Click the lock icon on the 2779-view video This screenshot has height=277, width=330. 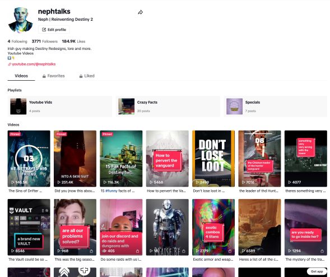pyautogui.click(x=230, y=251)
